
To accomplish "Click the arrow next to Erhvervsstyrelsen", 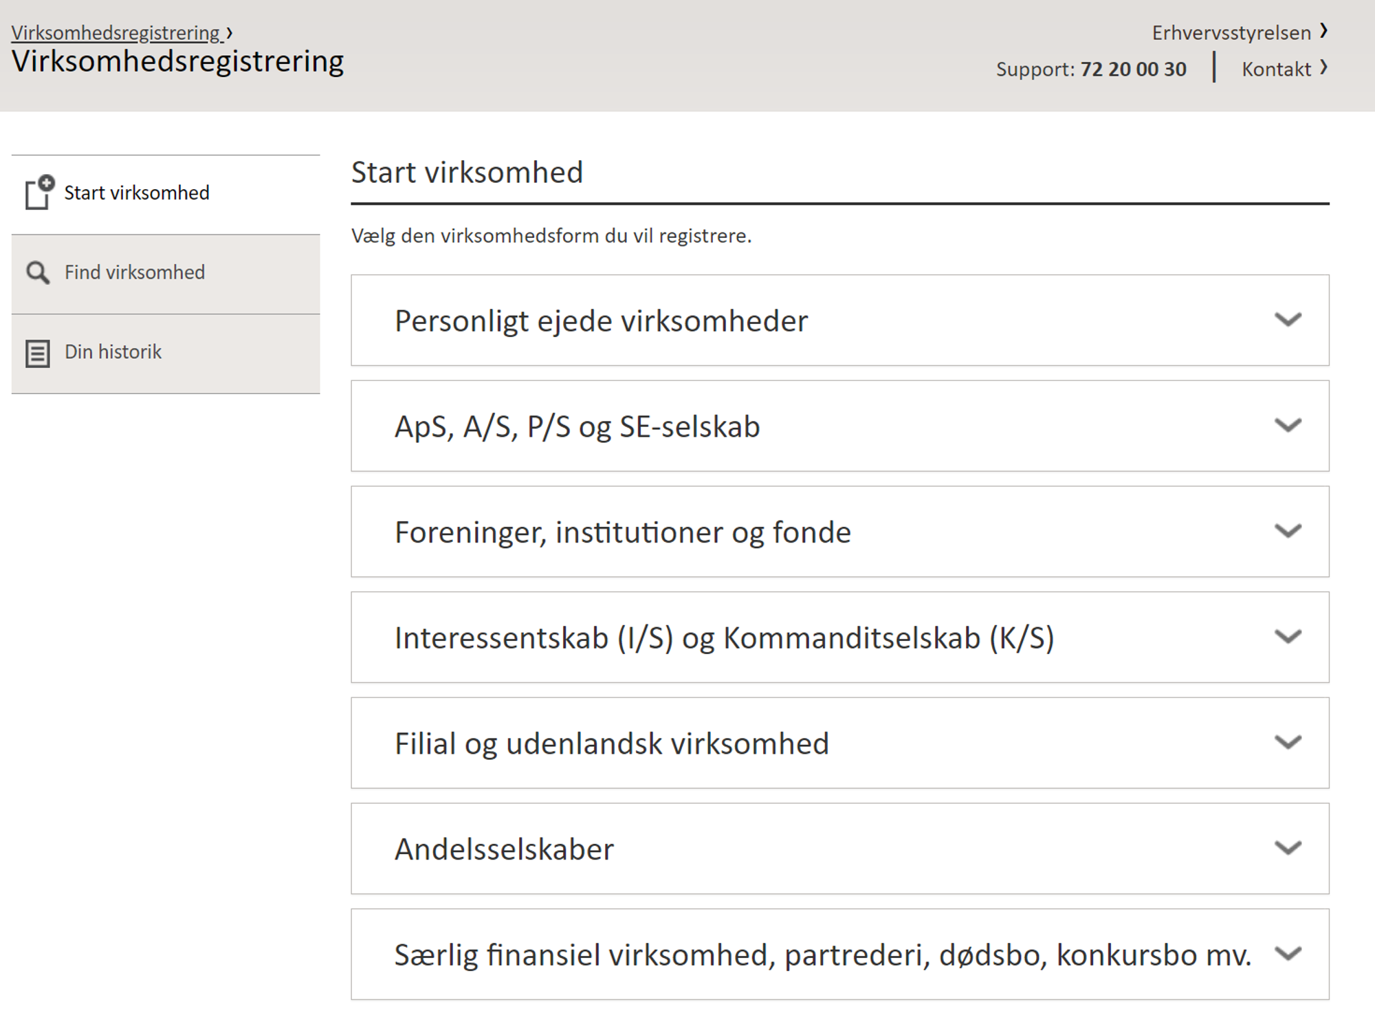I will point(1323,32).
